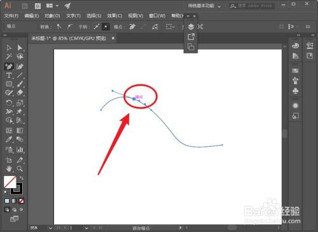Image resolution: width=318 pixels, height=232 pixels.
Task: Select the Blend tool
Action: (x=20, y=139)
